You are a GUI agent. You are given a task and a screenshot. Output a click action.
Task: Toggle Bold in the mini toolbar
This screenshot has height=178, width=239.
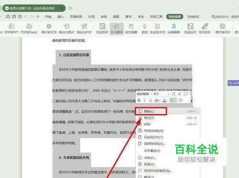[139, 100]
